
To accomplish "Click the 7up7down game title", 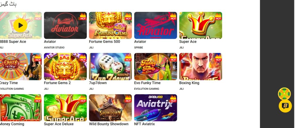I will pos(98,83).
